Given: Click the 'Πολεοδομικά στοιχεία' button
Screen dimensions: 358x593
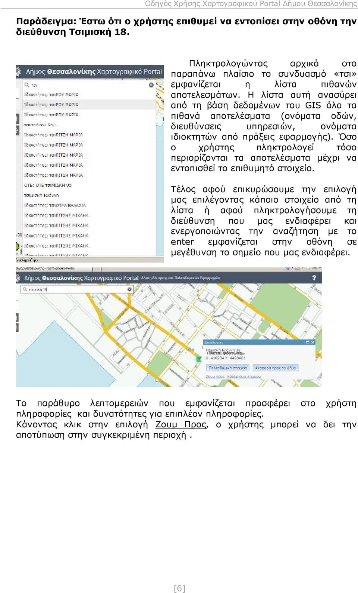Looking at the screenshot, I should [x=228, y=368].
